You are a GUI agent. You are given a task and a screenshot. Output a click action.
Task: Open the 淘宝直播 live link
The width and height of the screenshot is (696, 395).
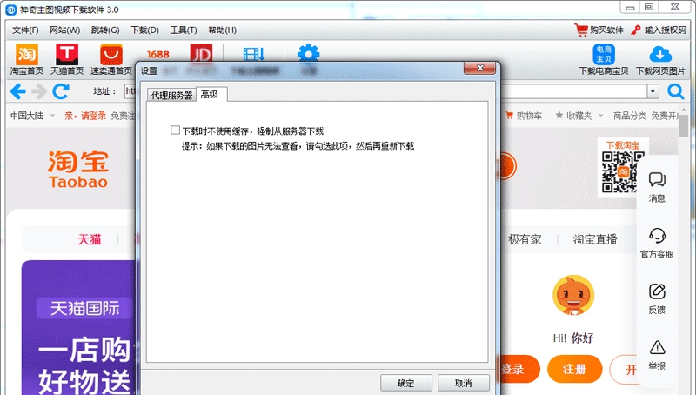click(595, 239)
